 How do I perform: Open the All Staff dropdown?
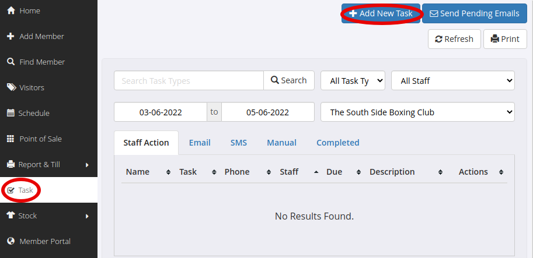453,80
